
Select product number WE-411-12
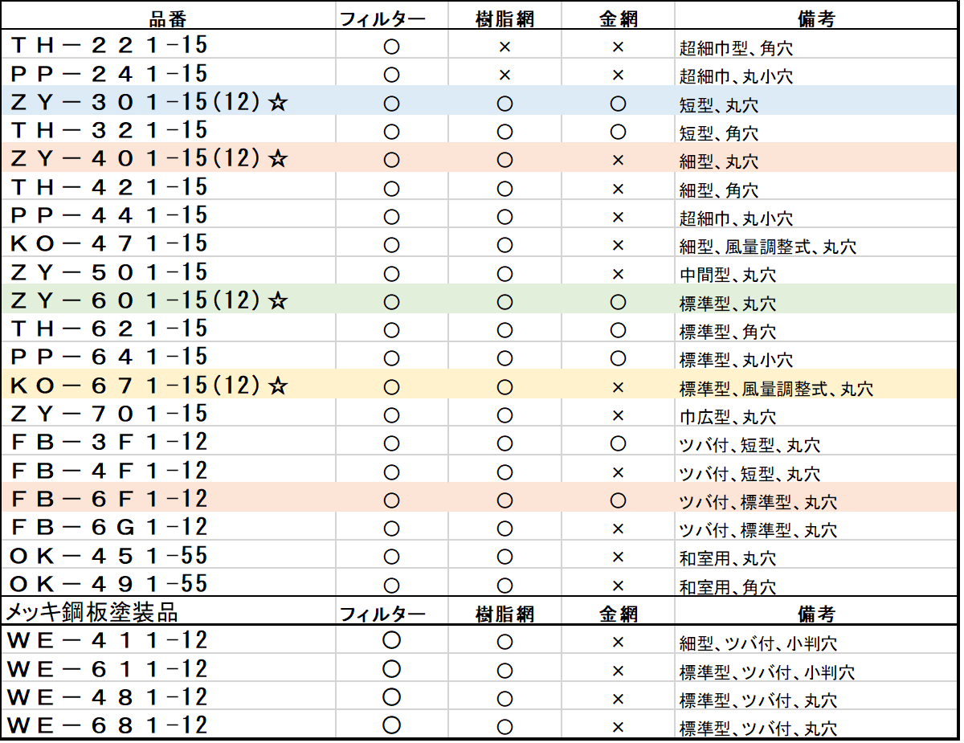click(x=108, y=640)
